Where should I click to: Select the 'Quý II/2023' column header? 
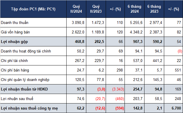96,9
